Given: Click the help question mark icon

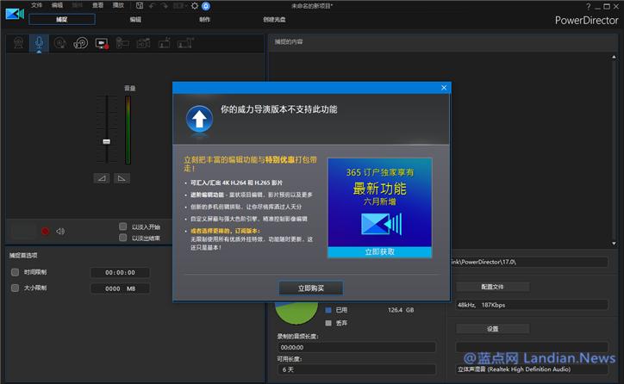Looking at the screenshot, I should coord(588,6).
